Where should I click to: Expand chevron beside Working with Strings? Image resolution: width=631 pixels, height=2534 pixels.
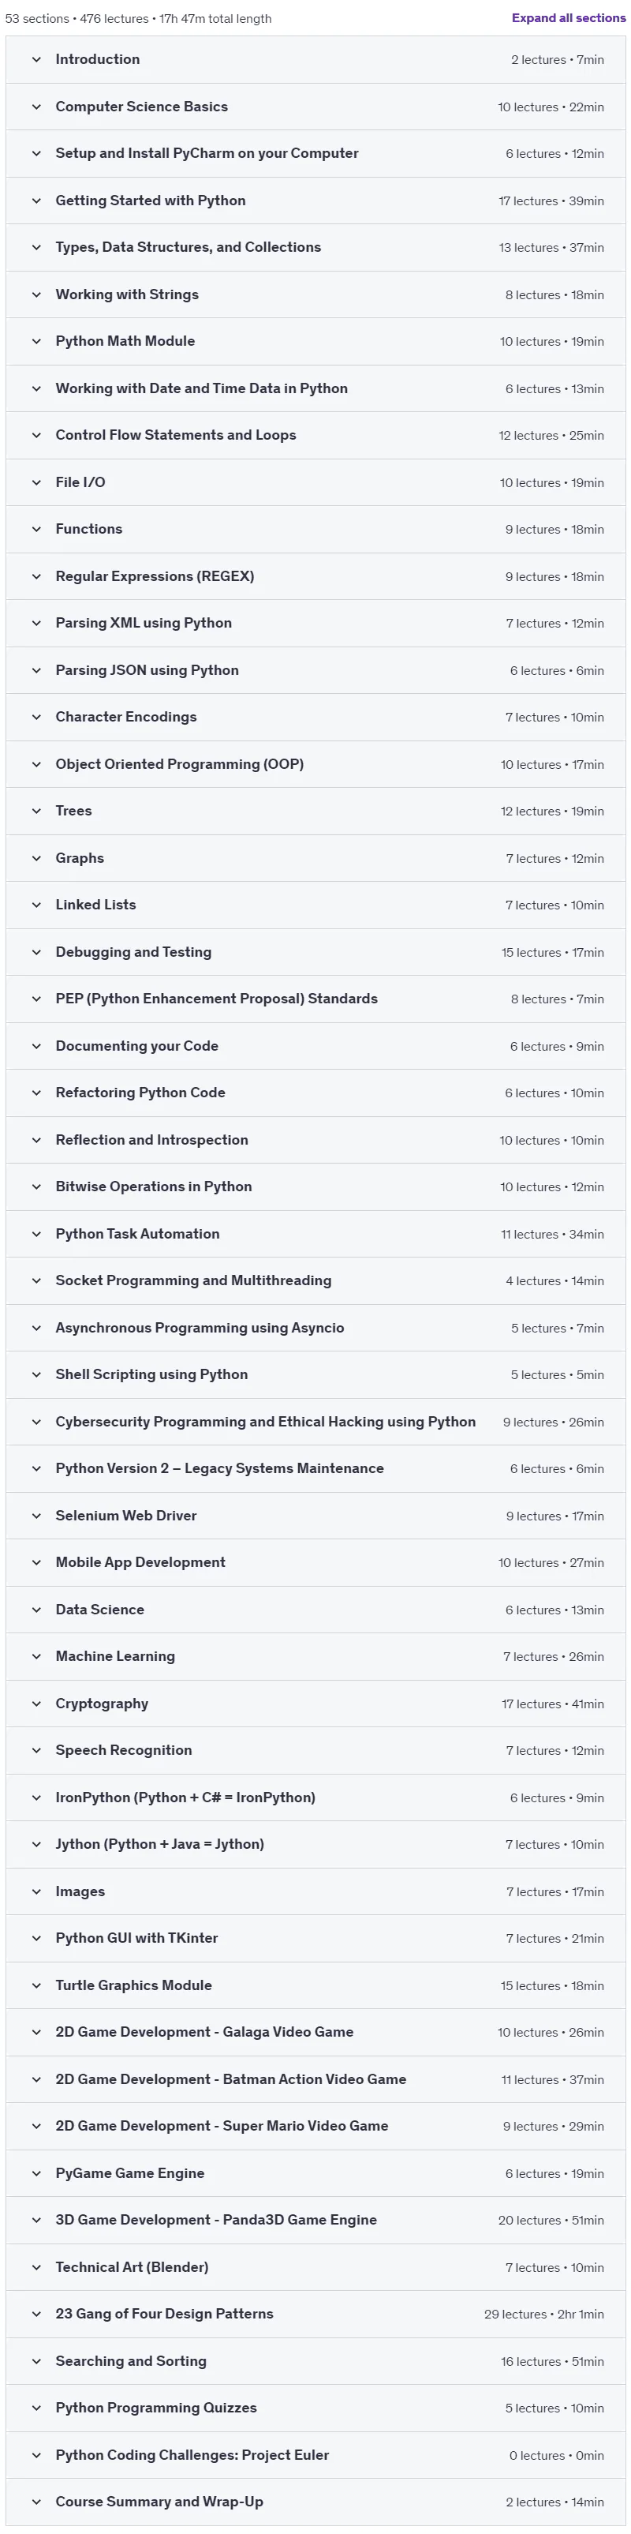36,294
